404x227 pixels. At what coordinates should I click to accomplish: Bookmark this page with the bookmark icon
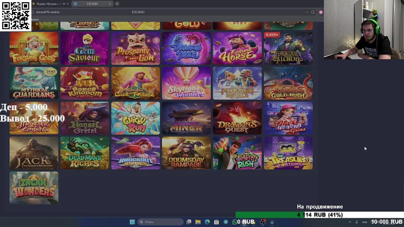(x=313, y=12)
